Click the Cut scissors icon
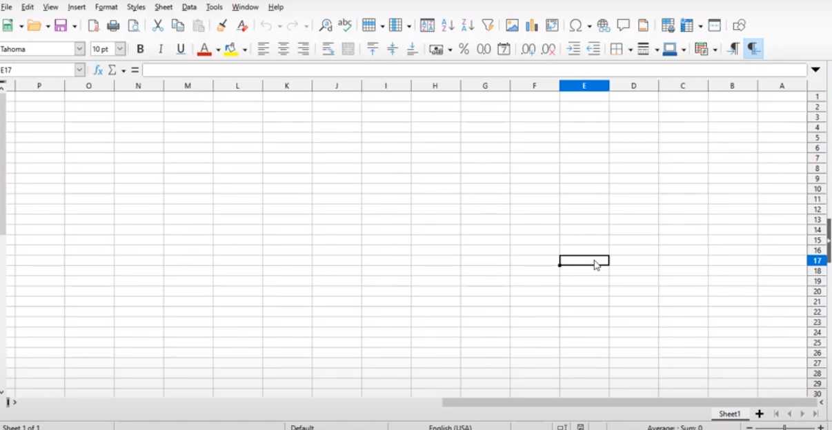This screenshot has height=430, width=832. (x=157, y=26)
